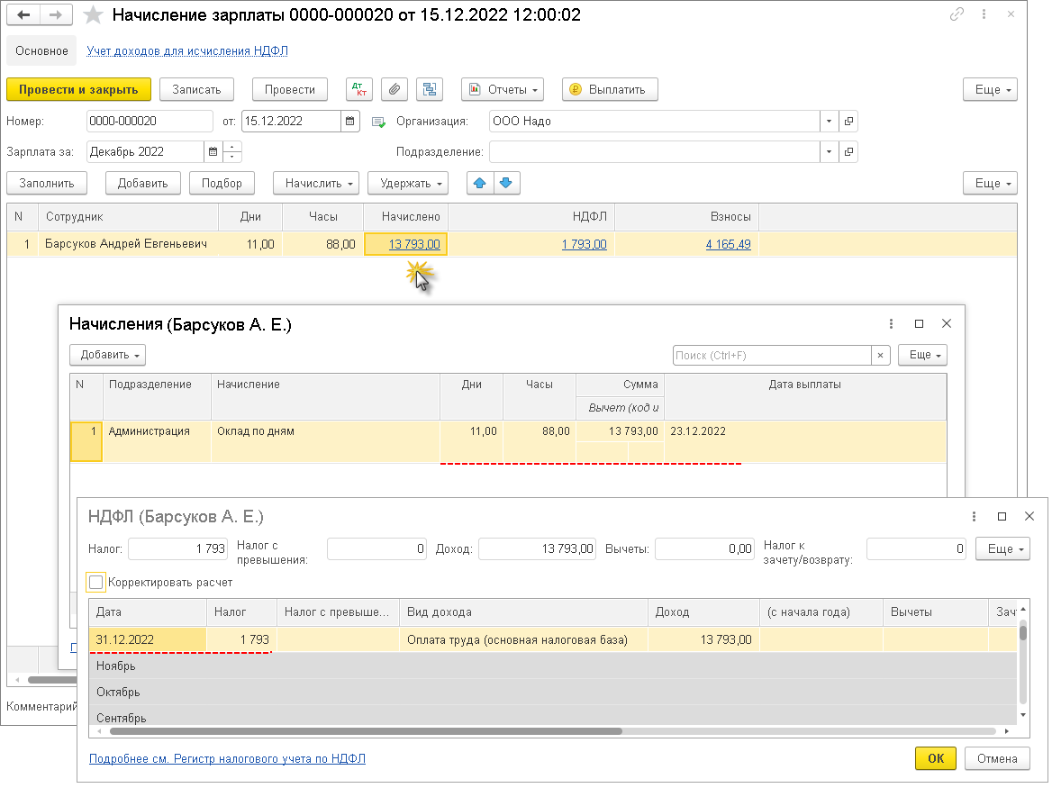Click the Номер input field
Screen dimensions: 1052x788
[x=150, y=122]
